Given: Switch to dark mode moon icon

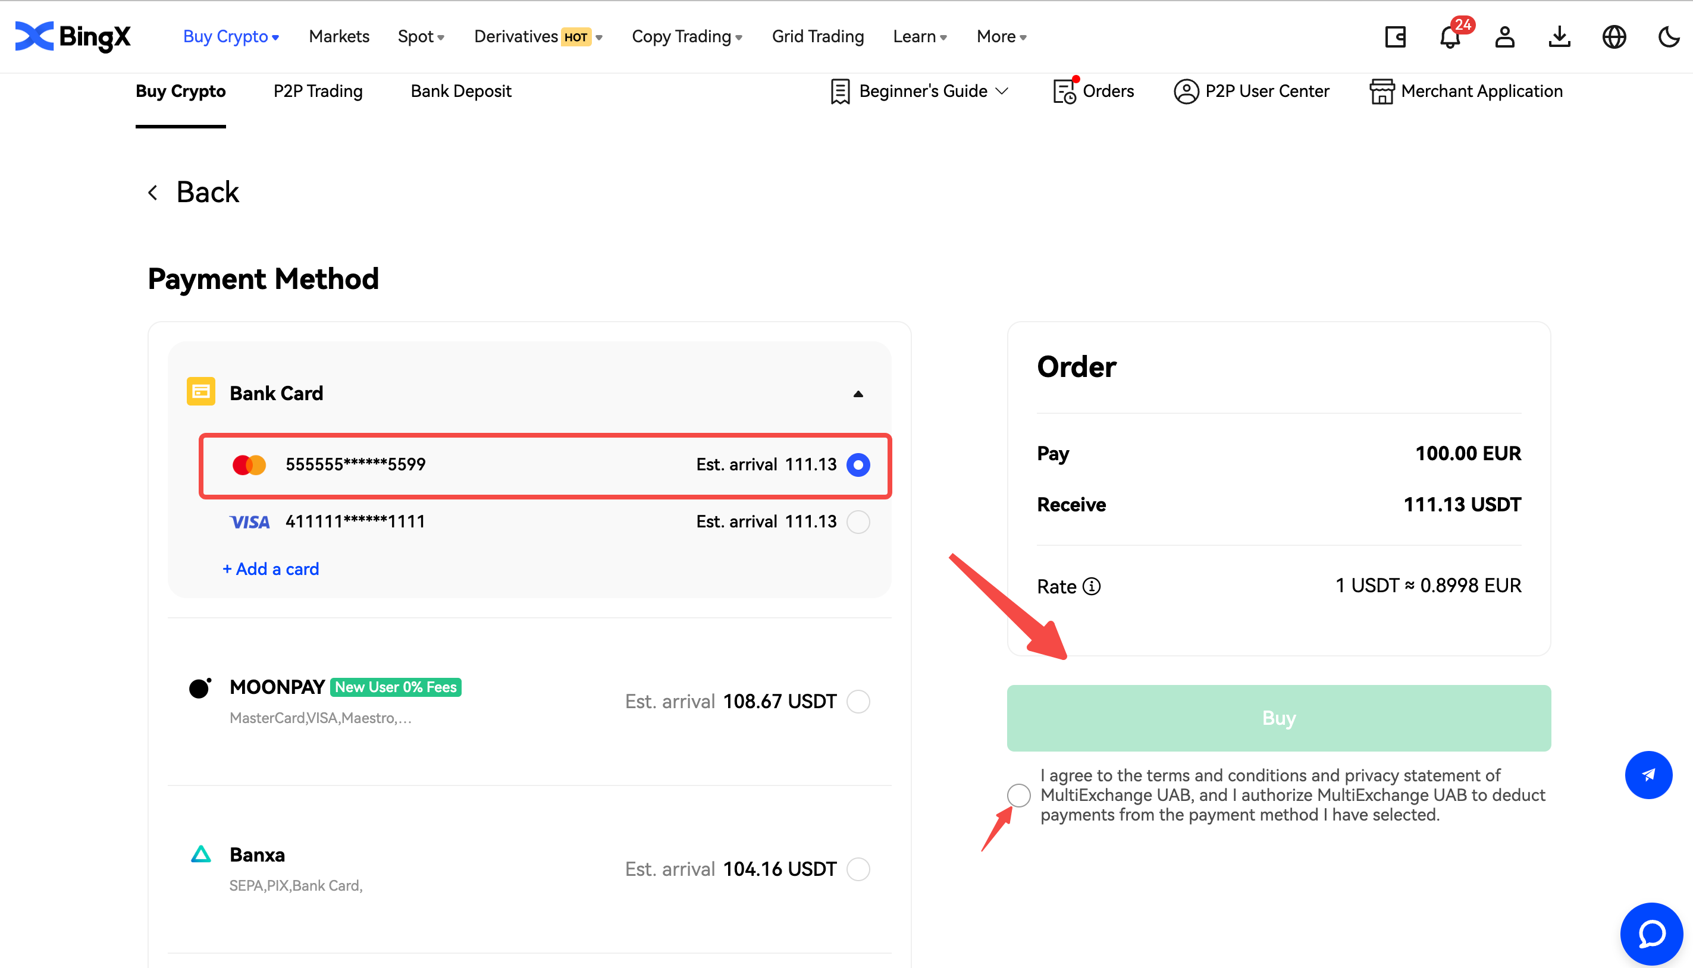Looking at the screenshot, I should (x=1668, y=36).
